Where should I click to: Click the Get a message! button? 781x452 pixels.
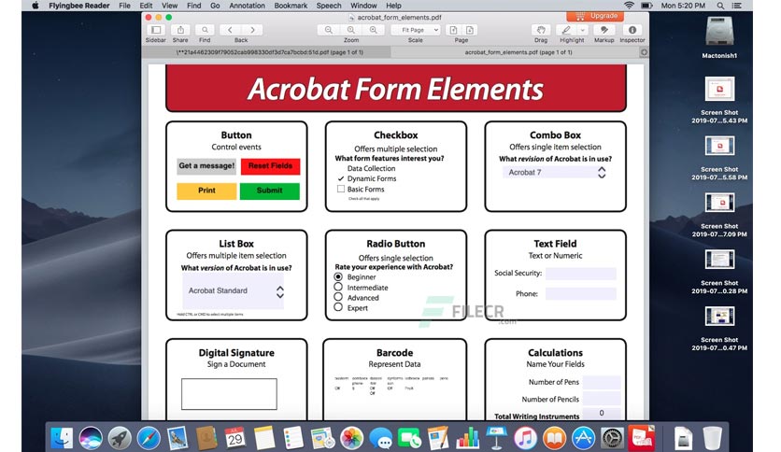(x=206, y=166)
